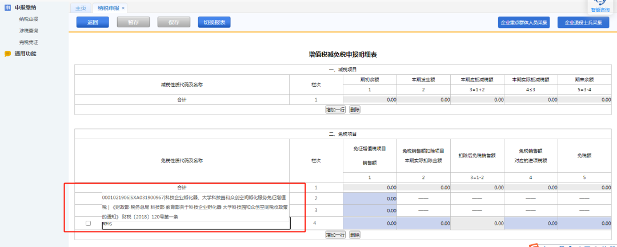Click row 4 对应的进项税额 field
The width and height of the screenshot is (617, 247).
pyautogui.click(x=531, y=223)
